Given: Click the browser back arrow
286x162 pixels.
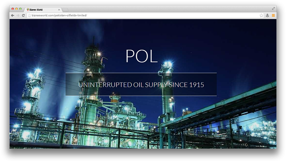Looking at the screenshot, I should (x=13, y=15).
